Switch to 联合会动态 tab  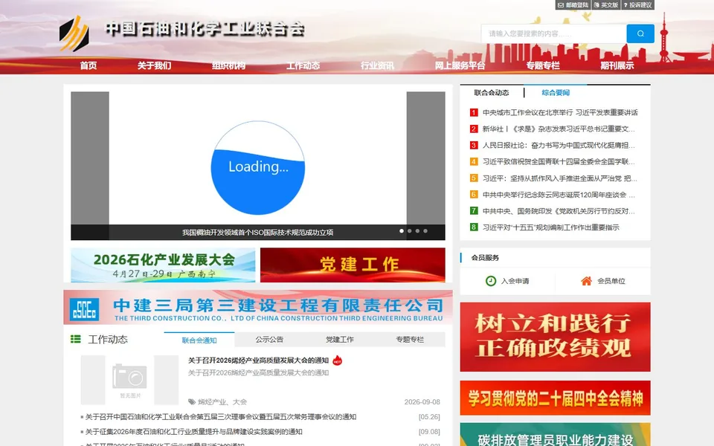492,93
